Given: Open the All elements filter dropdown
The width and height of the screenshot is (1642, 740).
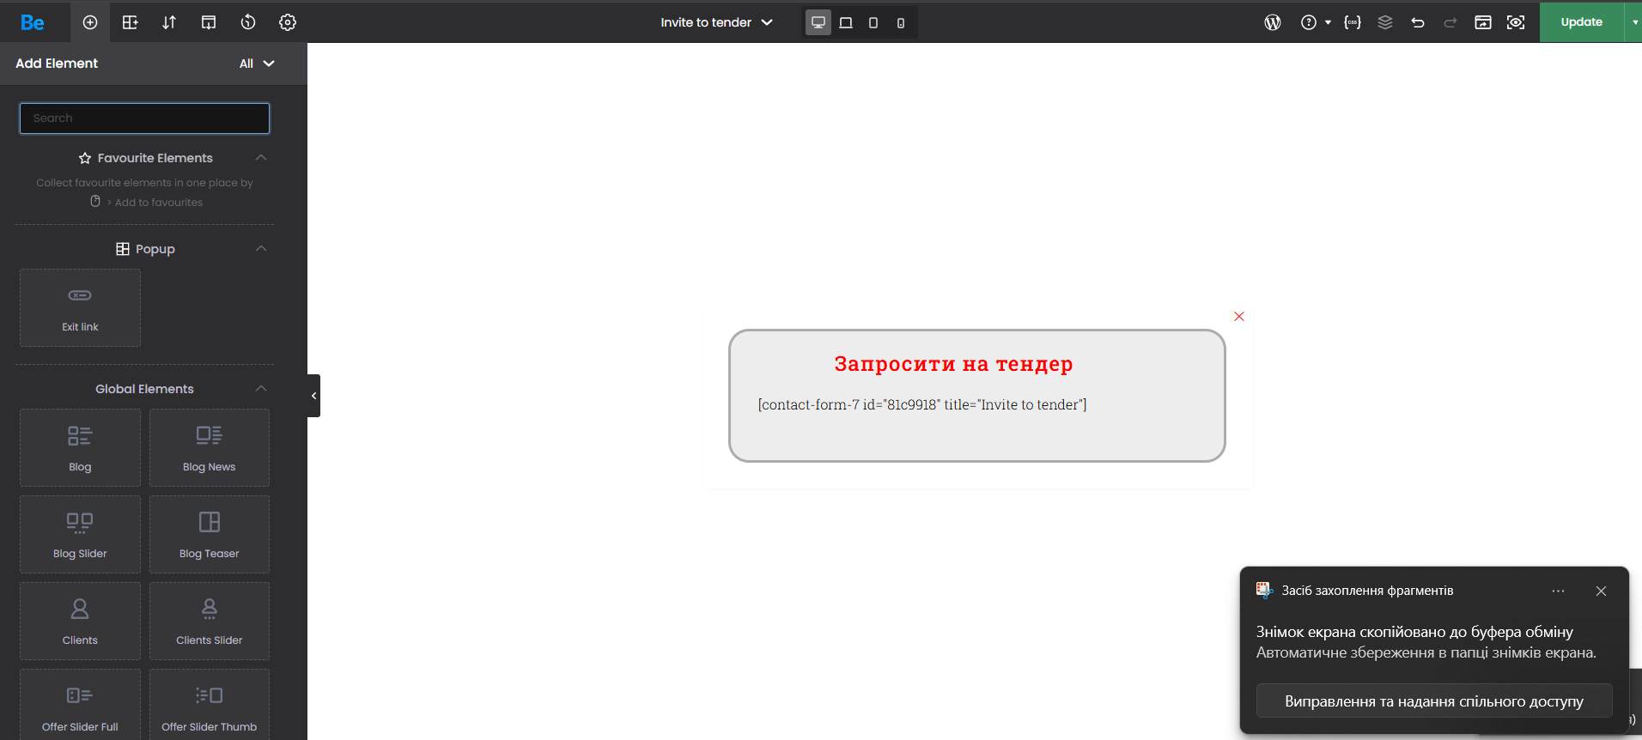Looking at the screenshot, I should tap(257, 64).
